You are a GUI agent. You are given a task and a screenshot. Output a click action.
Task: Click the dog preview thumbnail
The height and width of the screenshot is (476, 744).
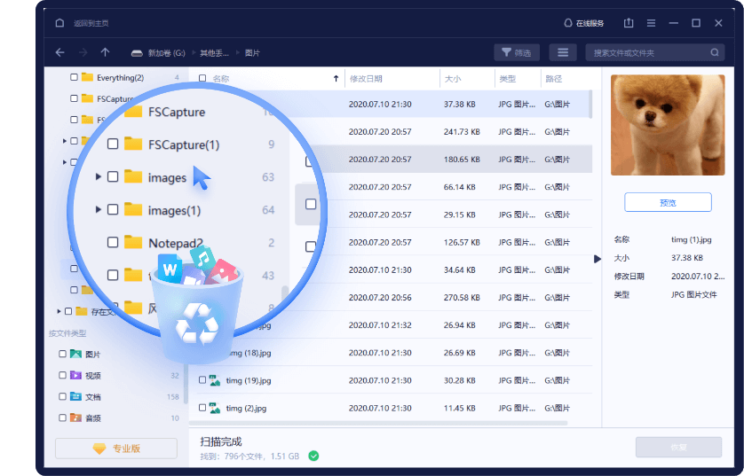pyautogui.click(x=668, y=125)
